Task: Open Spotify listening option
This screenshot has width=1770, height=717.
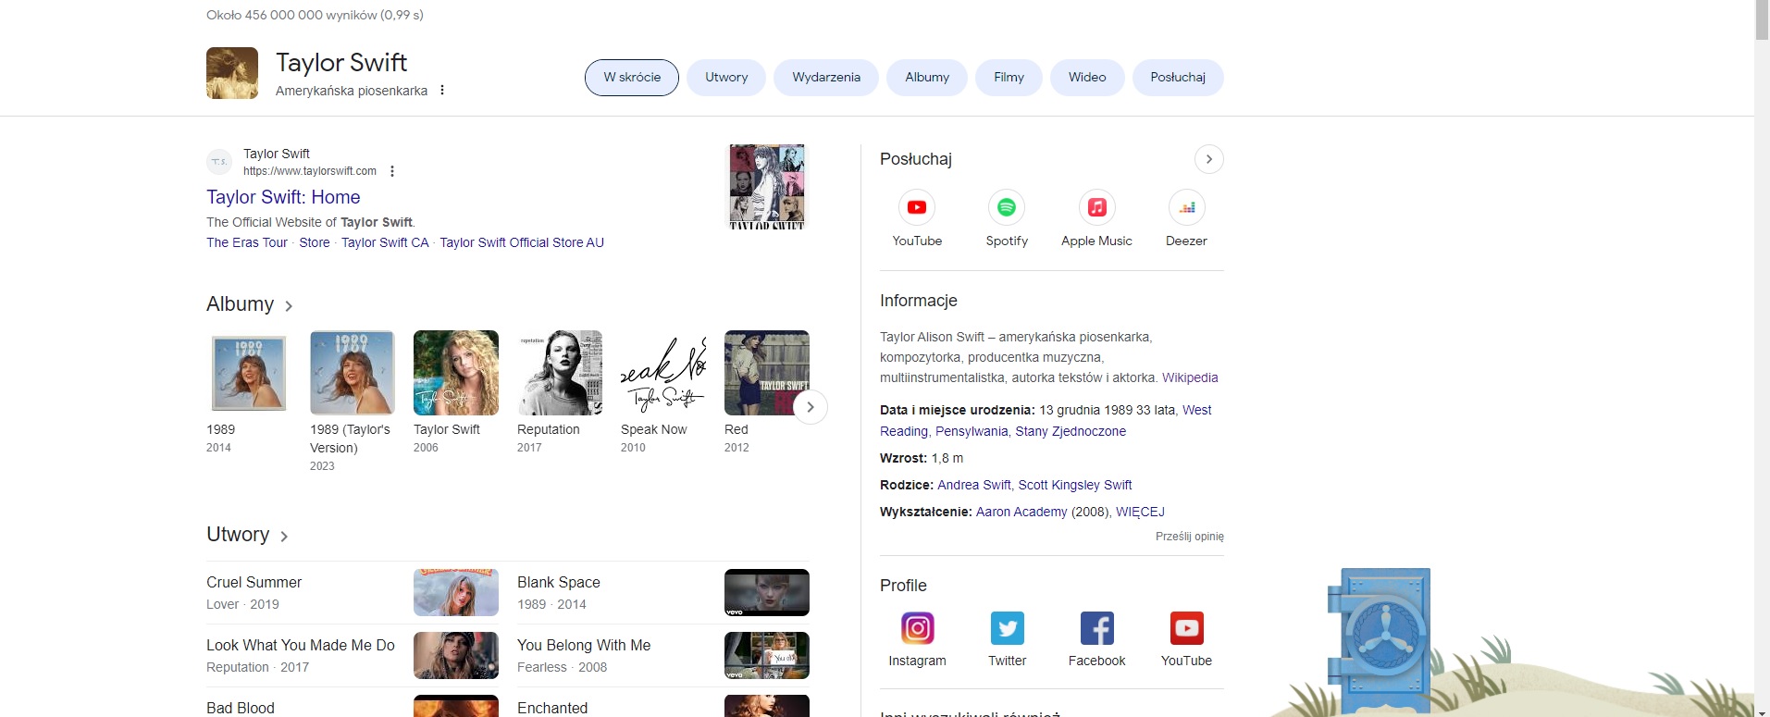Action: [1007, 219]
